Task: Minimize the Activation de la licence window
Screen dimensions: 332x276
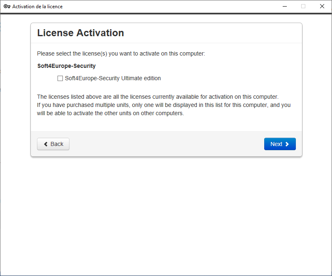Action: coord(285,6)
